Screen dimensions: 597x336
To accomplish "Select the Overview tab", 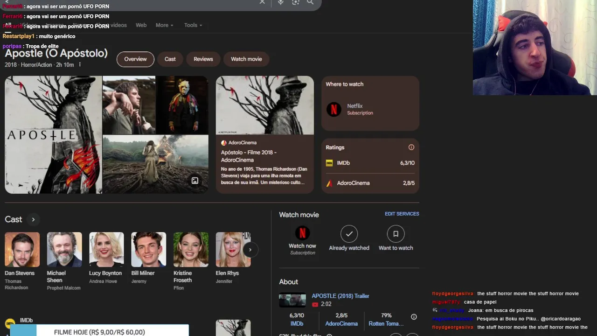I will 135,59.
